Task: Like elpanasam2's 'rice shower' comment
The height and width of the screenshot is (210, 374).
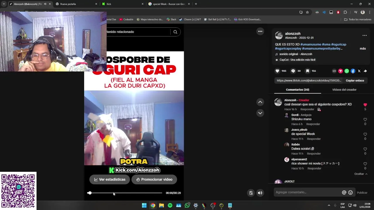Action: click(365, 164)
